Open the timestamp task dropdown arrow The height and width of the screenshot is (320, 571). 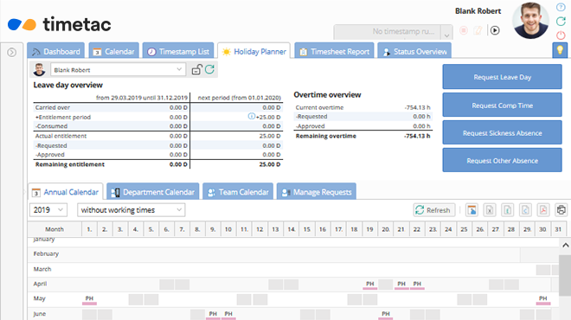tap(446, 32)
